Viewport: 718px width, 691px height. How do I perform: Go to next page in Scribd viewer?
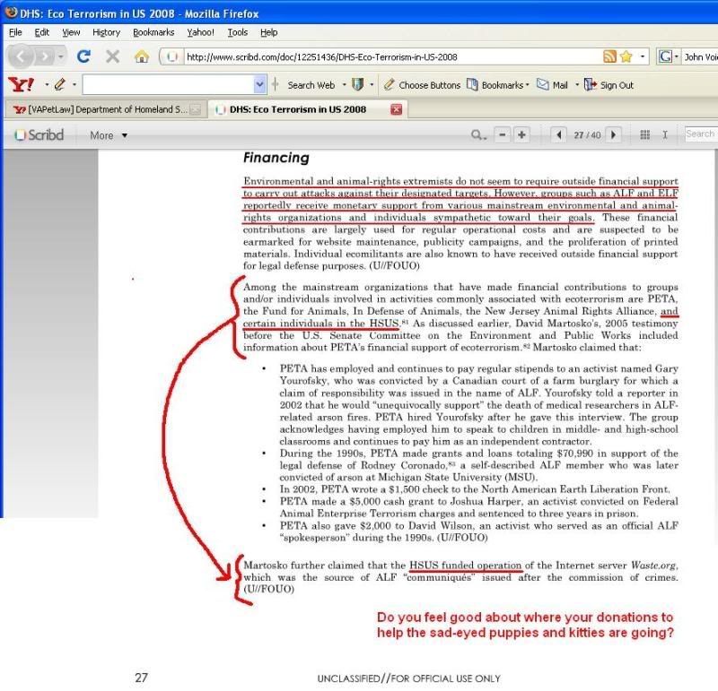614,135
